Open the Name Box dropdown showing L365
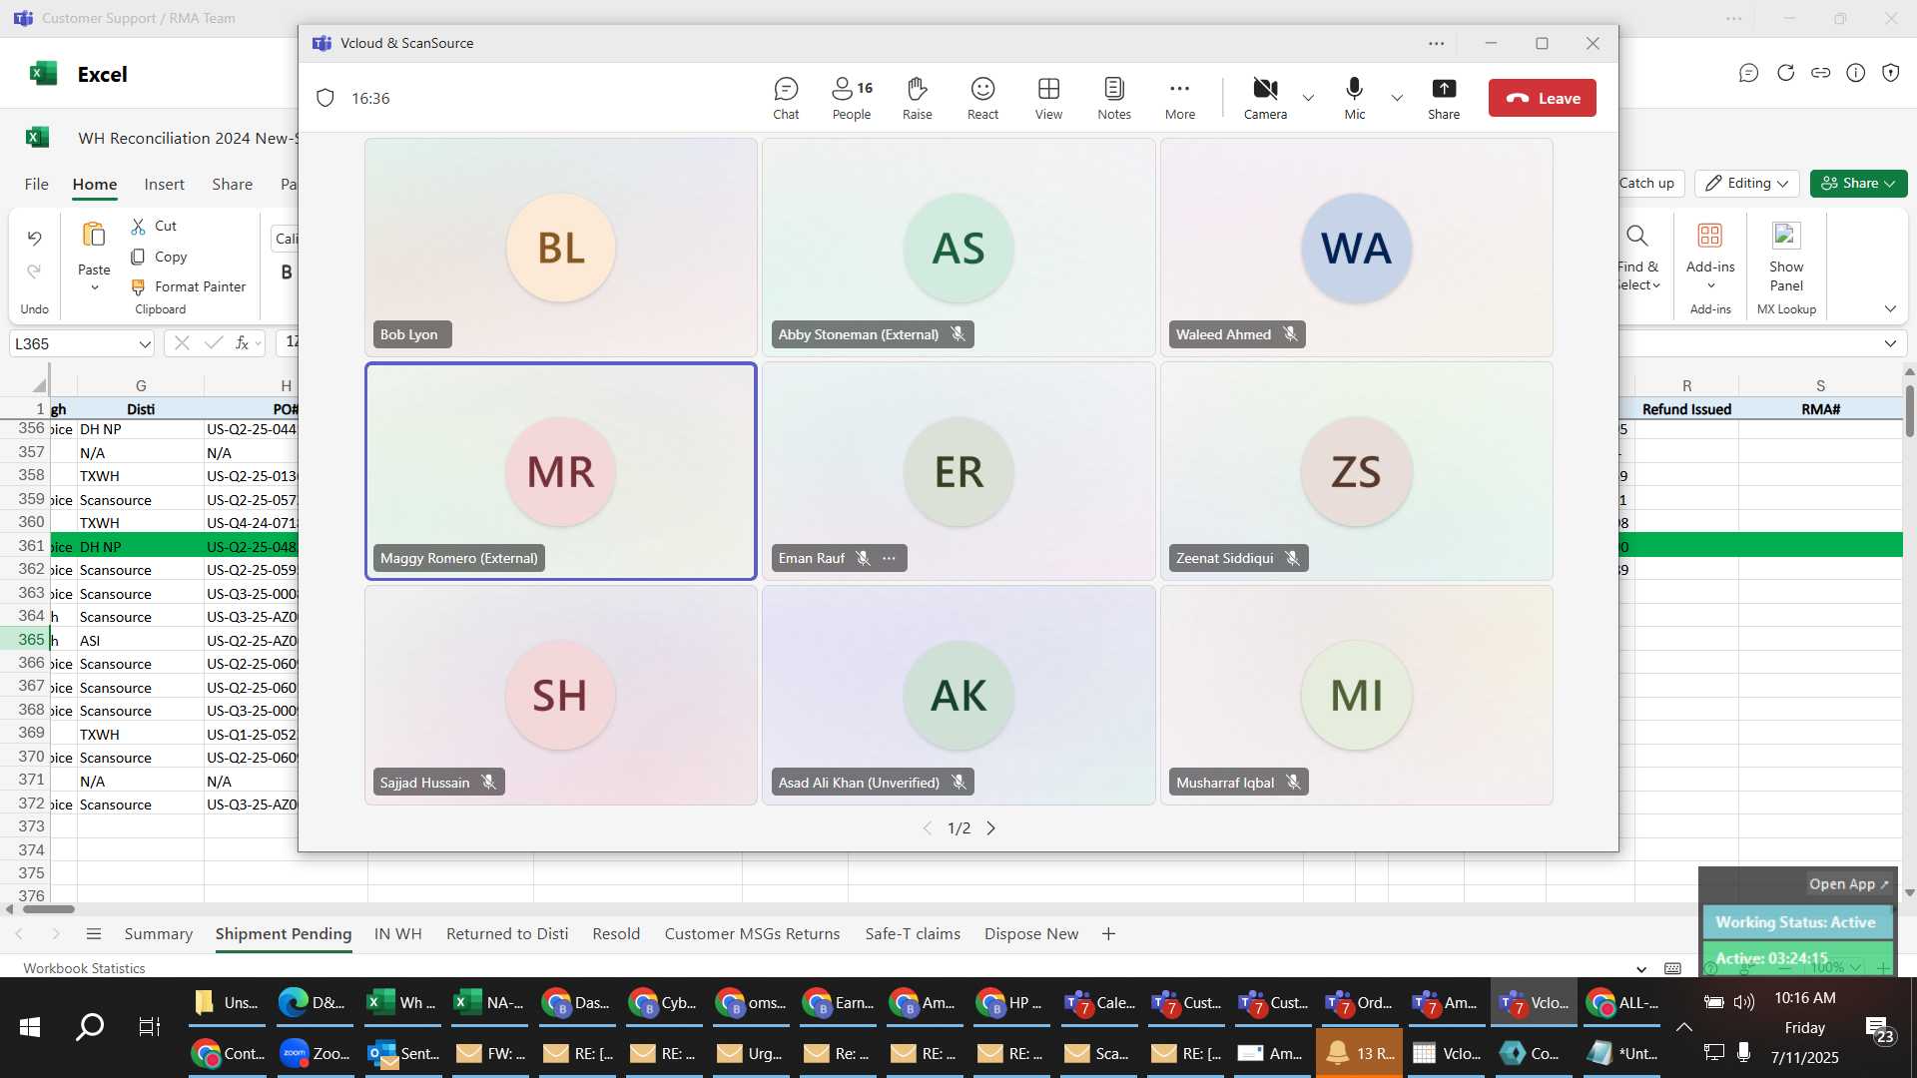1917x1078 pixels. click(145, 343)
